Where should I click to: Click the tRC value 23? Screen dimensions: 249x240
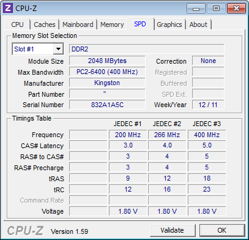[207, 189]
